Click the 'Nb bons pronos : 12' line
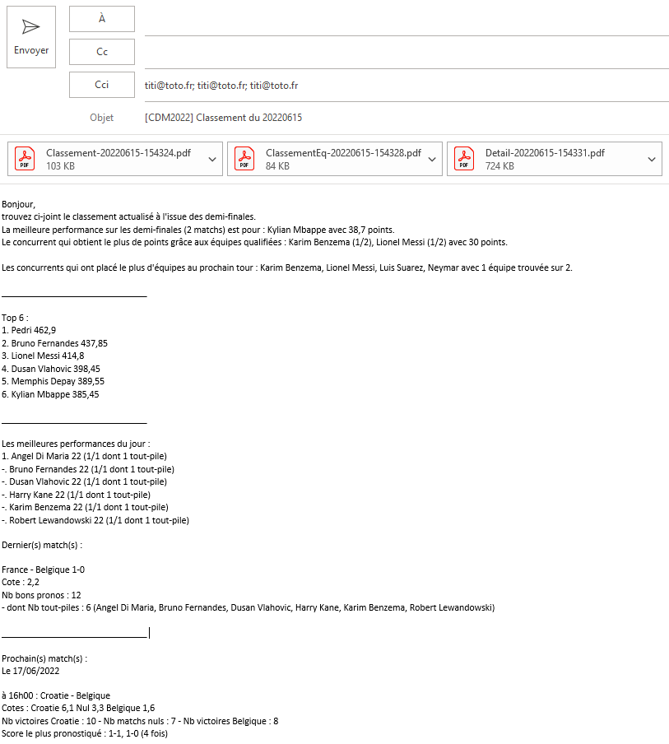 [41, 595]
